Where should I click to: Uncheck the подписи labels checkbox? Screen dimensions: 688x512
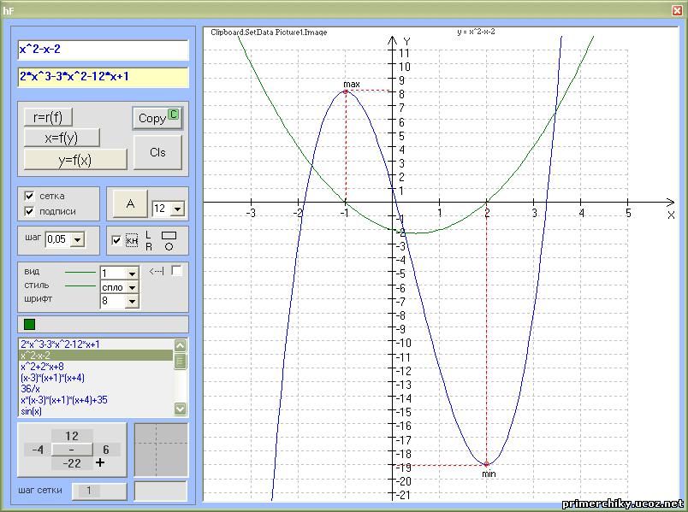(x=30, y=211)
